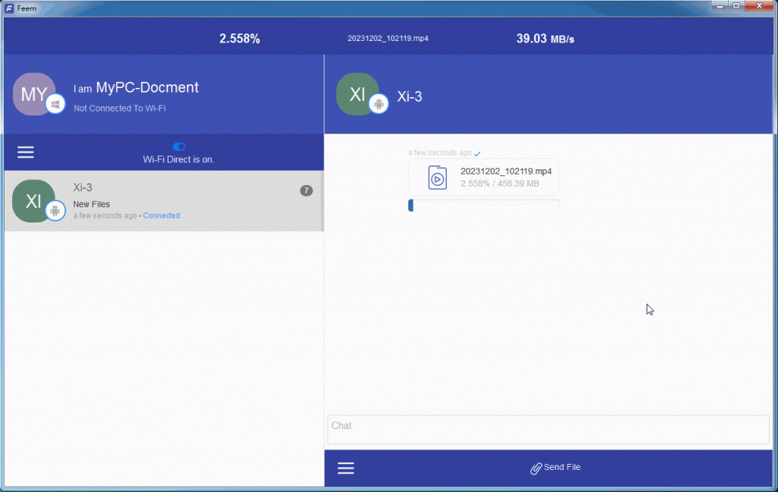Click the Xi-3 name in the conversation header
This screenshot has height=492, width=778.
[x=410, y=96]
